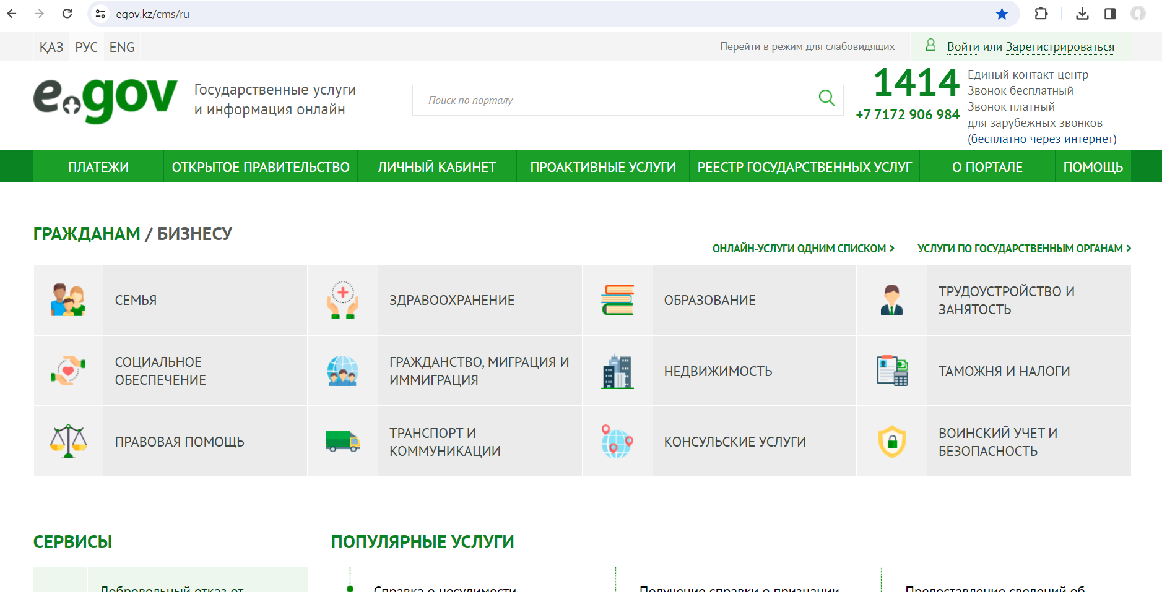The width and height of the screenshot is (1162, 592).
Task: Click the Family category icon
Action: pyautogui.click(x=68, y=300)
